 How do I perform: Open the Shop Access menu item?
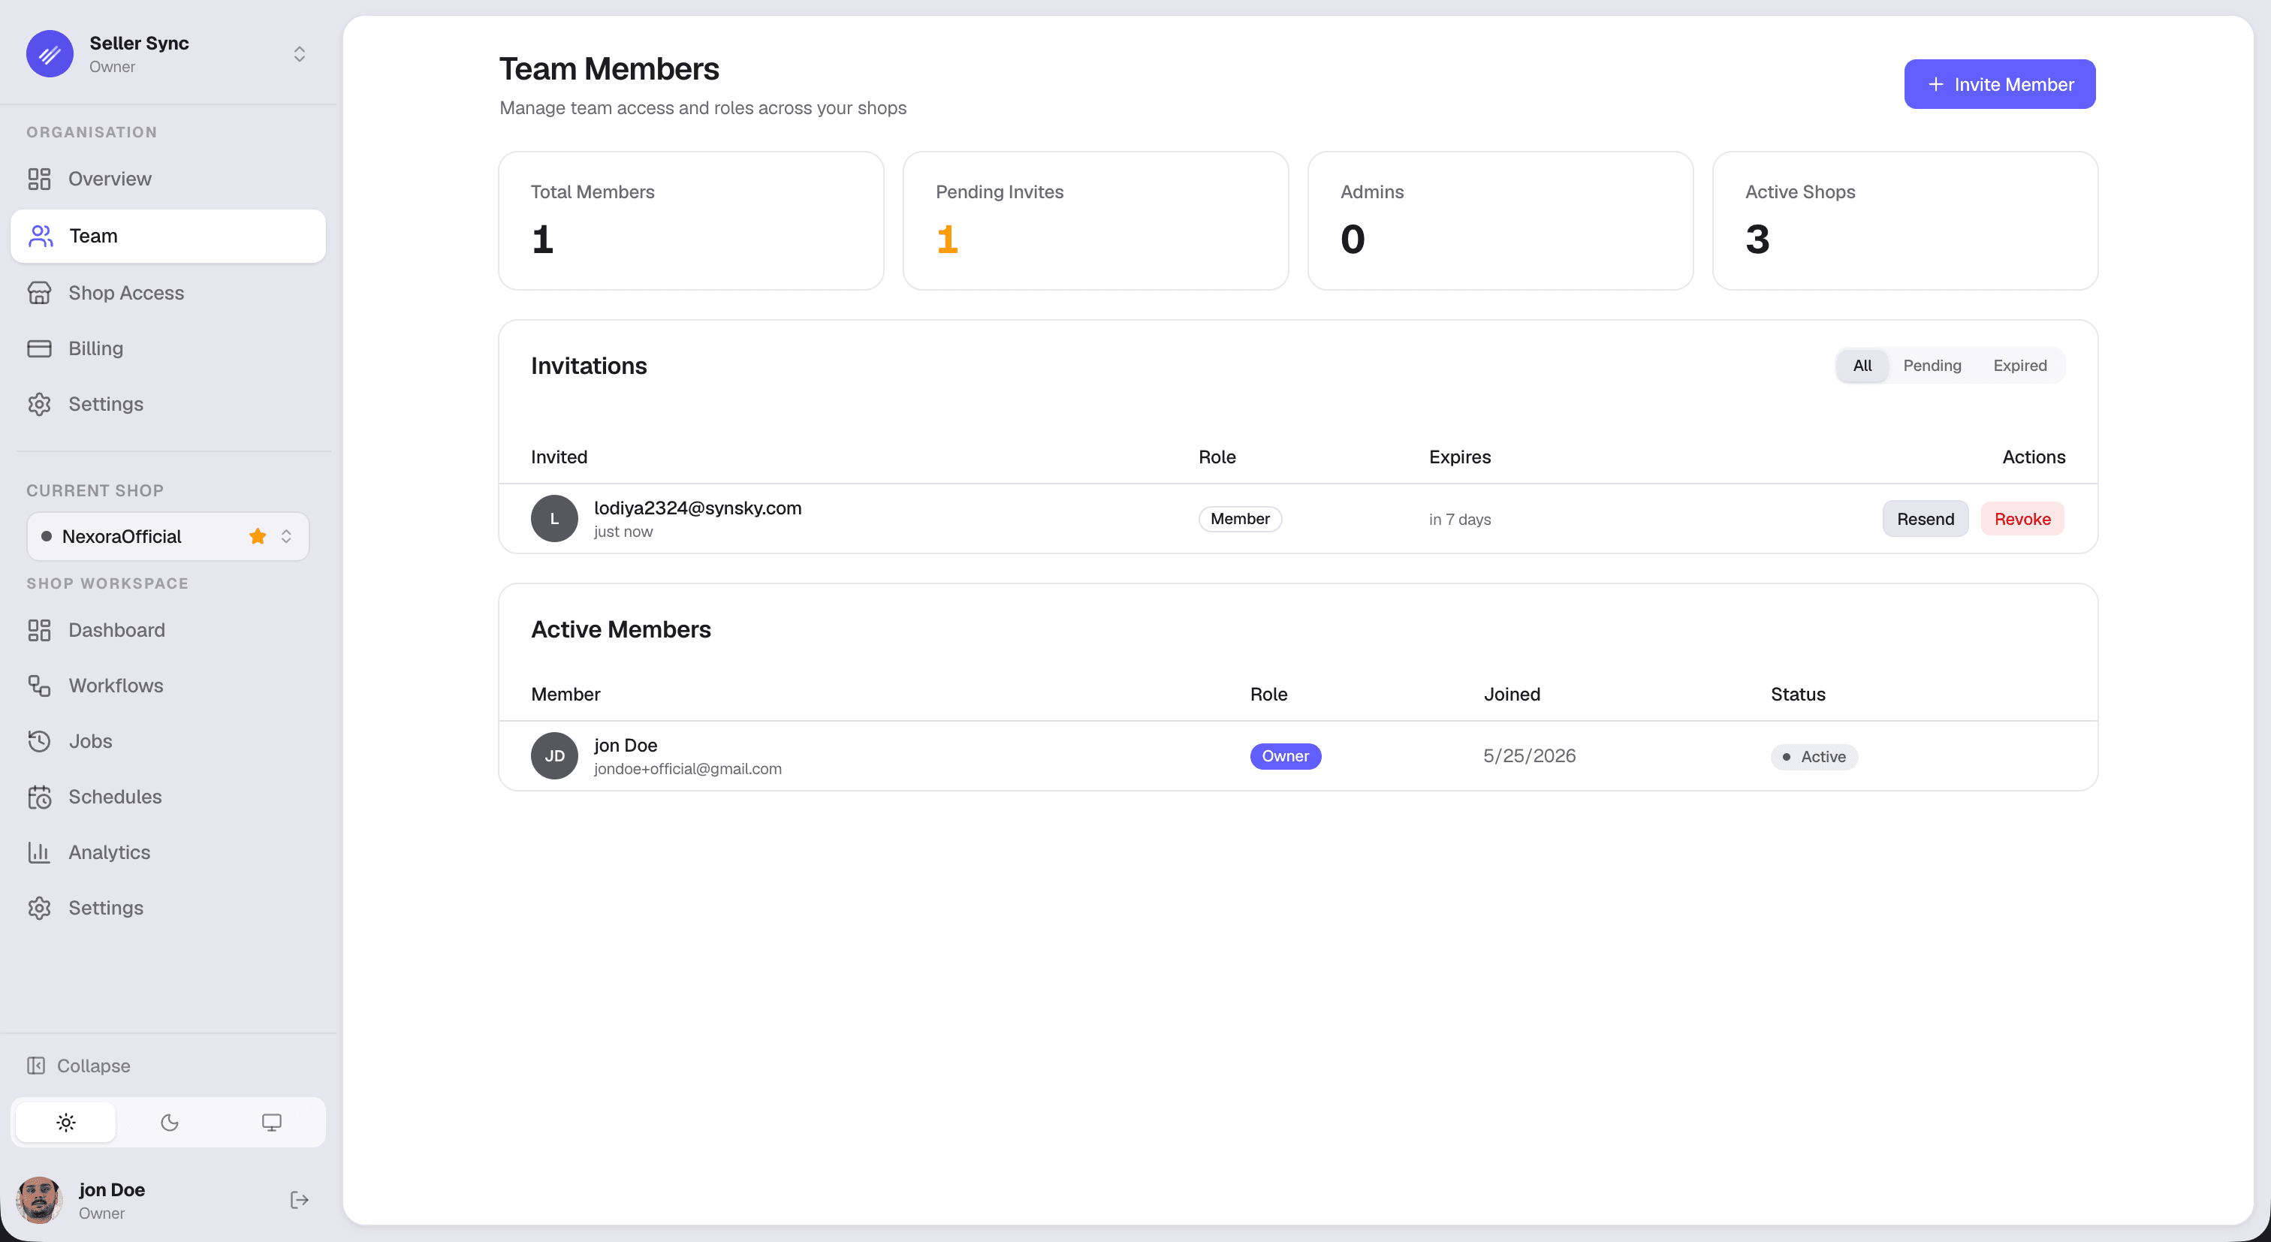tap(167, 293)
